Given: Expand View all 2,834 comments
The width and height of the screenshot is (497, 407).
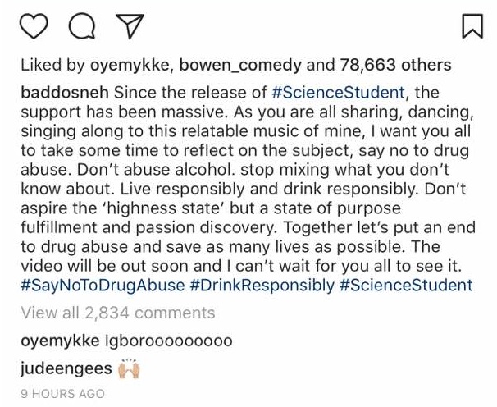Looking at the screenshot, I should [117, 313].
